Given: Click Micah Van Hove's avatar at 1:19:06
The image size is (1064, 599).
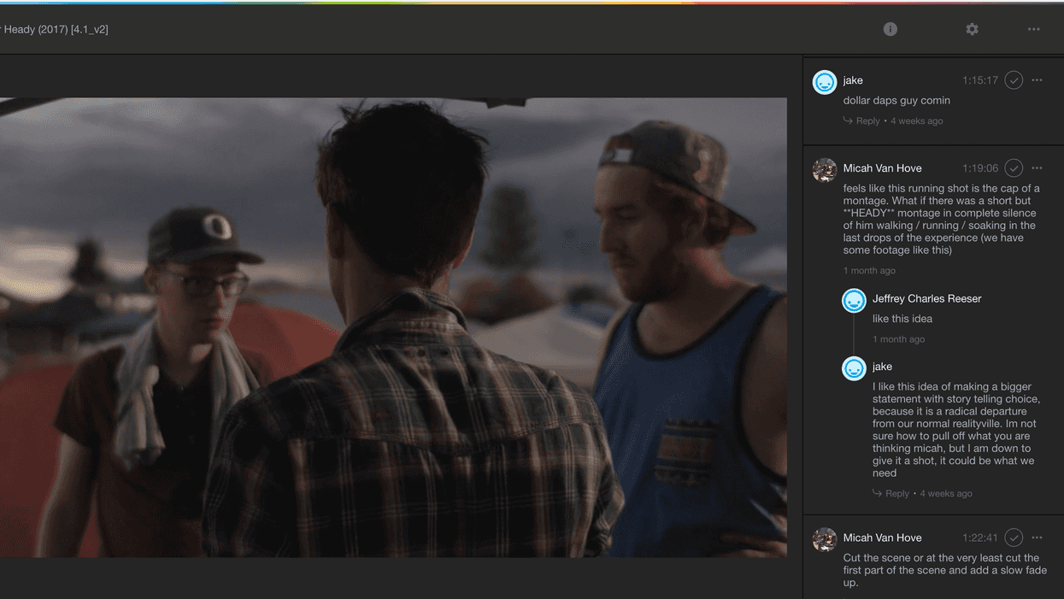Looking at the screenshot, I should coord(825,170).
